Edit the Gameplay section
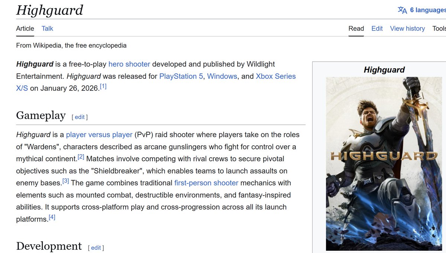This screenshot has height=253, width=446. (x=80, y=117)
